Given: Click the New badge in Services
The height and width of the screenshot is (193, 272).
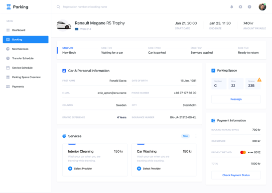Looking at the screenshot, I should click(185, 136).
